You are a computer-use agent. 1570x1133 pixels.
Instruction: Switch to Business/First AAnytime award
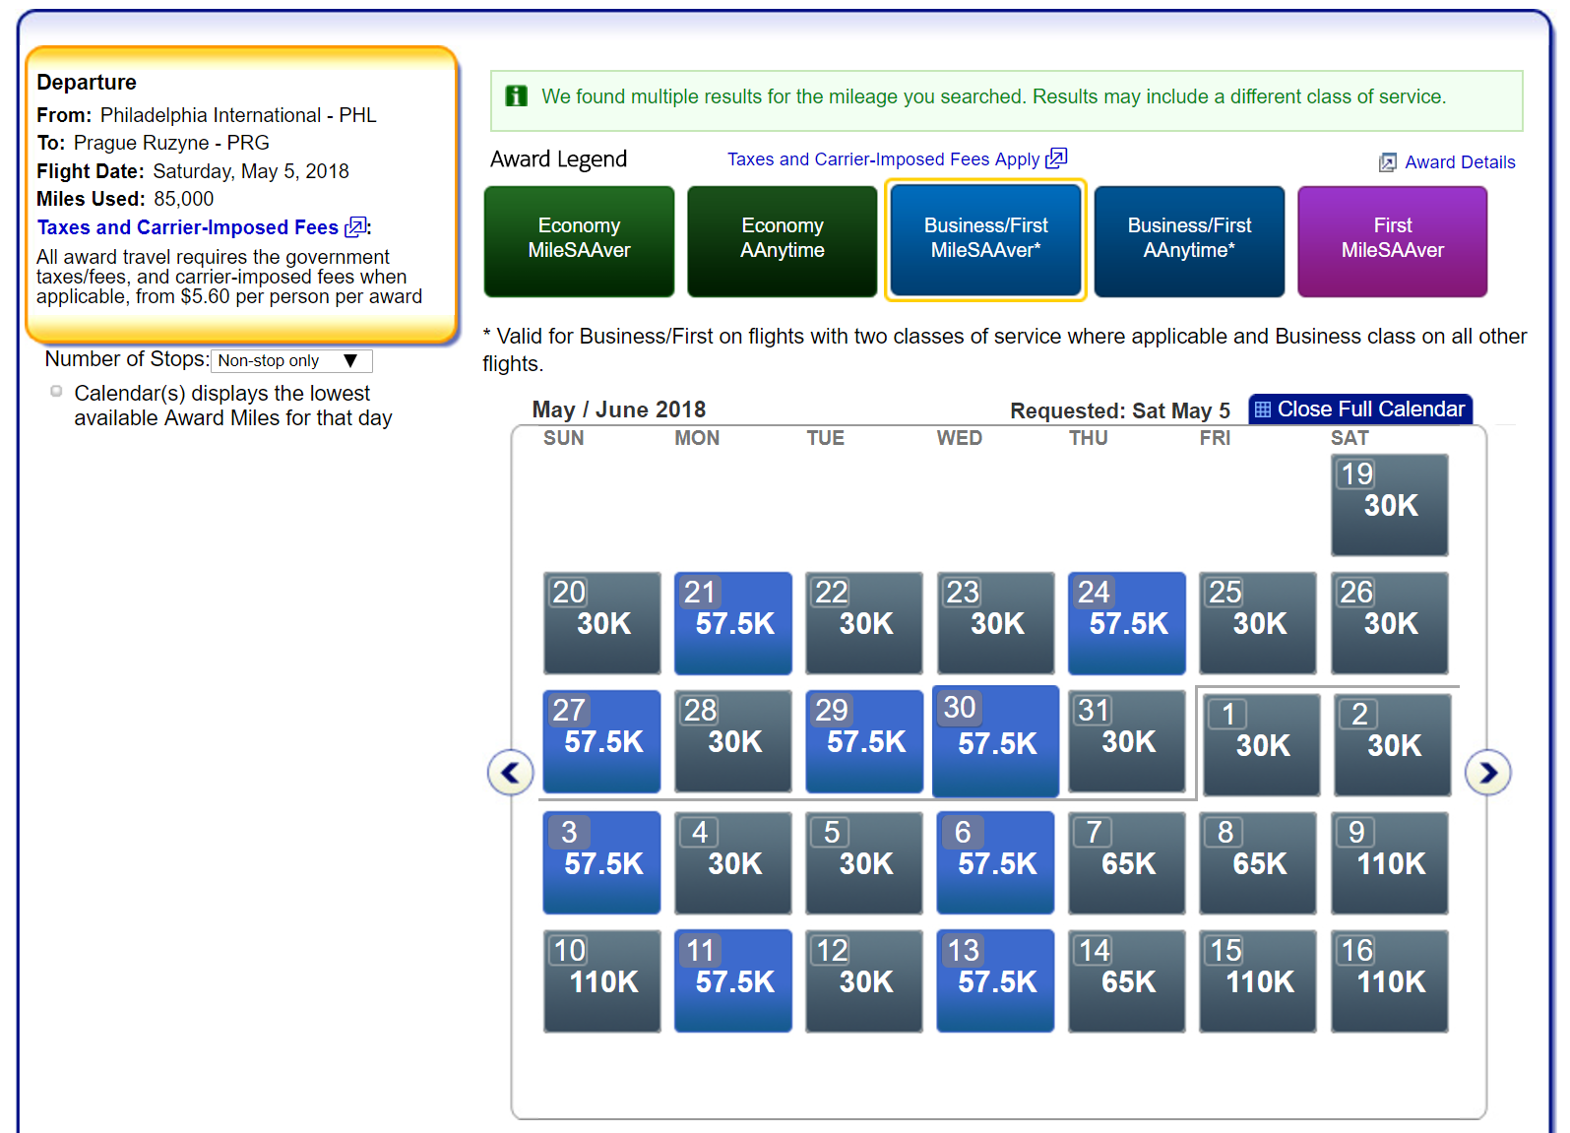(1189, 241)
